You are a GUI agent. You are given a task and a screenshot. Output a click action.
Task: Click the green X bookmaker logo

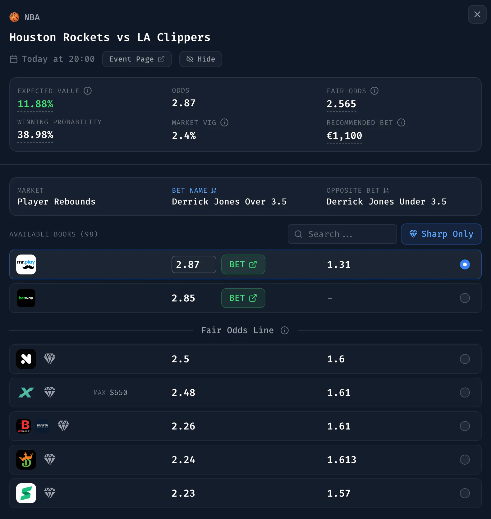pyautogui.click(x=26, y=393)
